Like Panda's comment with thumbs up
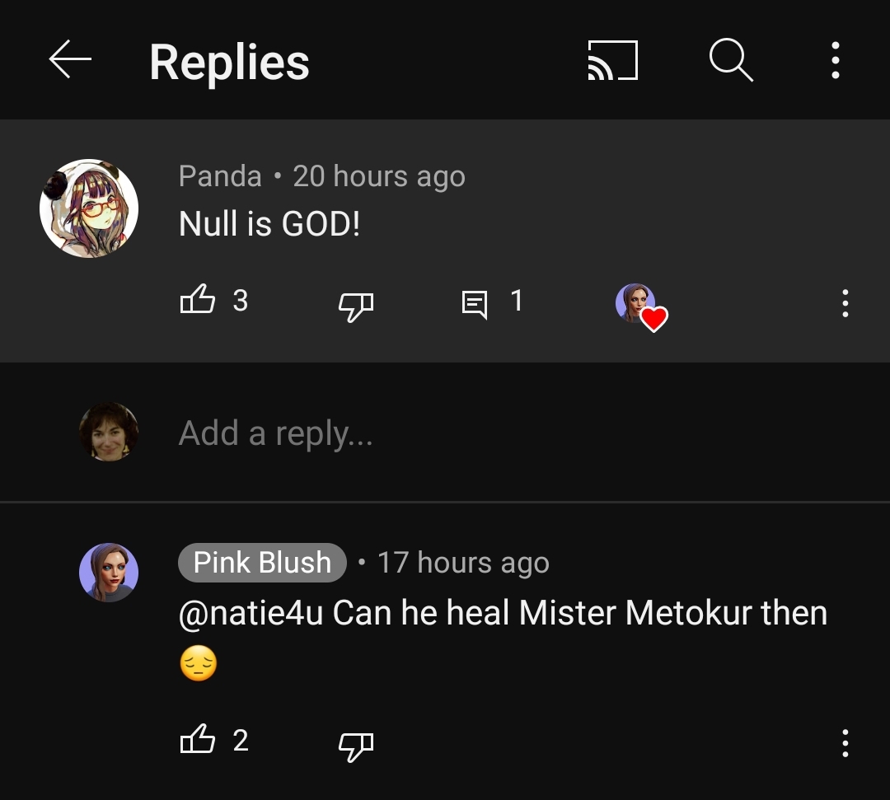 197,301
